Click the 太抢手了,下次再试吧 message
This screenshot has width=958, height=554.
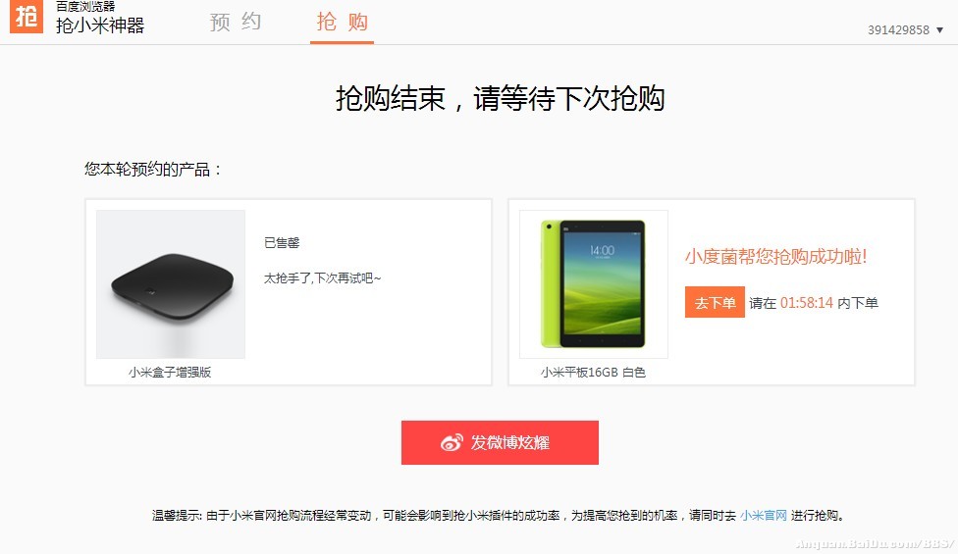click(322, 278)
